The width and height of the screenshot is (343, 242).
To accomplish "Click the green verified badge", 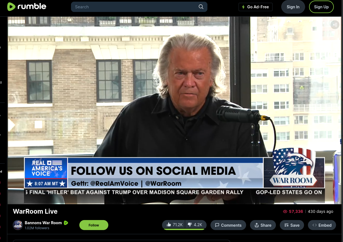I will (66, 223).
